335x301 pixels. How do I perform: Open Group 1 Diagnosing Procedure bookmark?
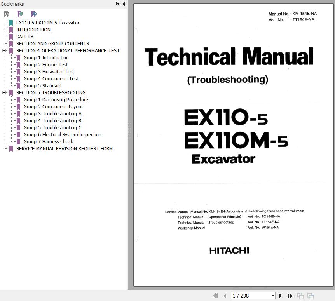[56, 100]
